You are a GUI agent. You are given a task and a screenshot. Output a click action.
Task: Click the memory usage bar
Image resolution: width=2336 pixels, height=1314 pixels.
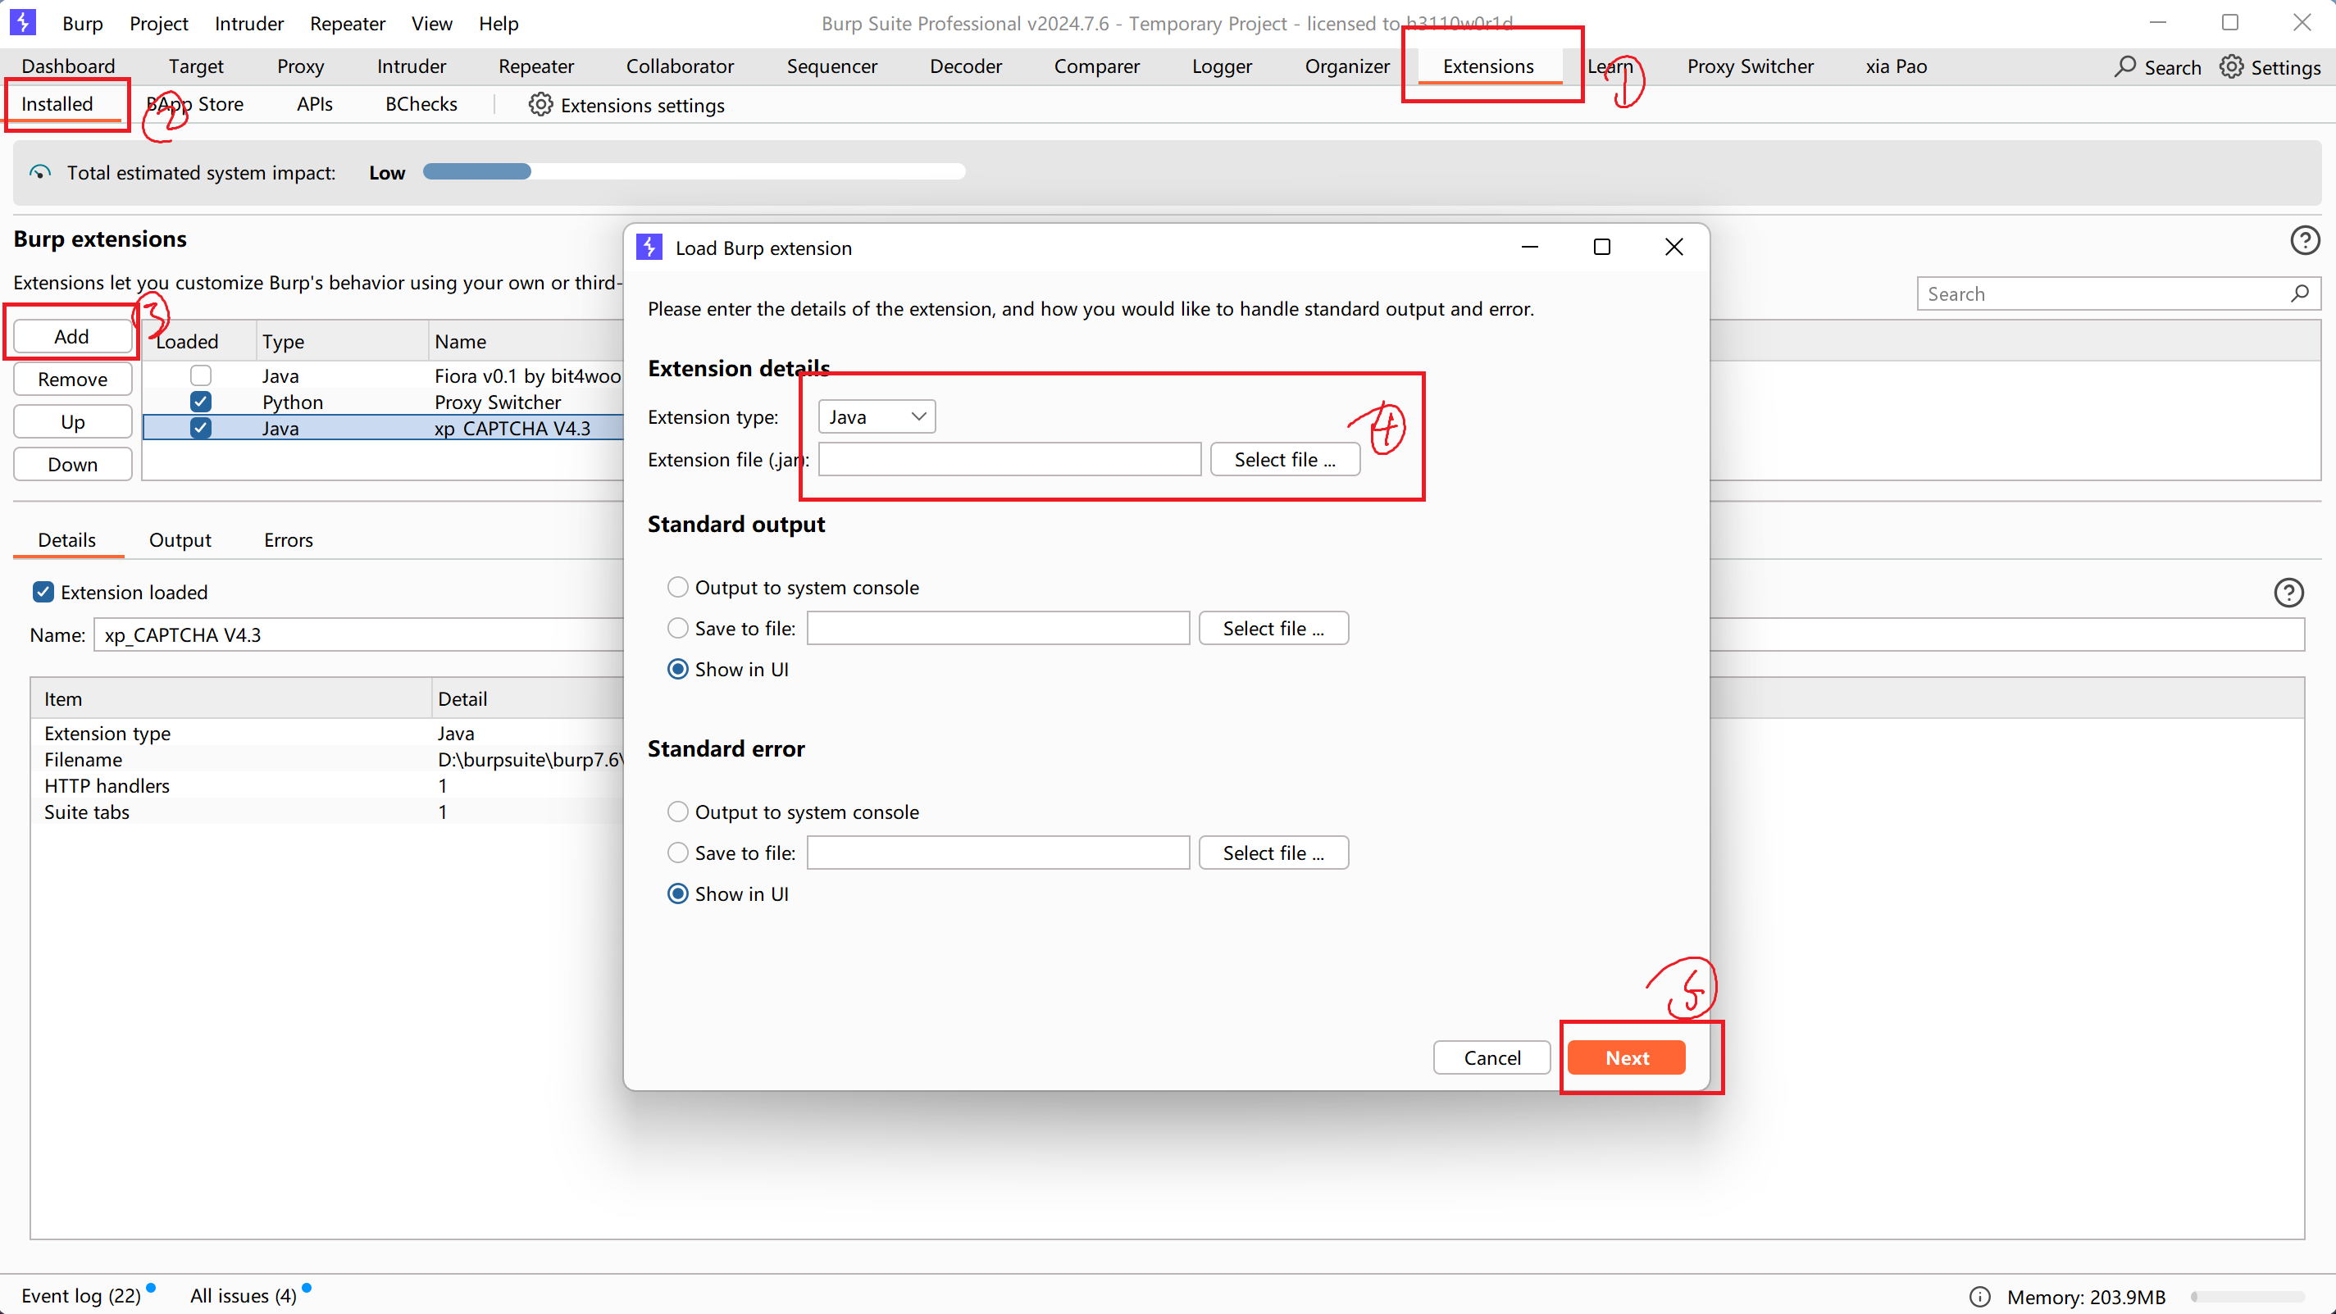pyautogui.click(x=2247, y=1297)
